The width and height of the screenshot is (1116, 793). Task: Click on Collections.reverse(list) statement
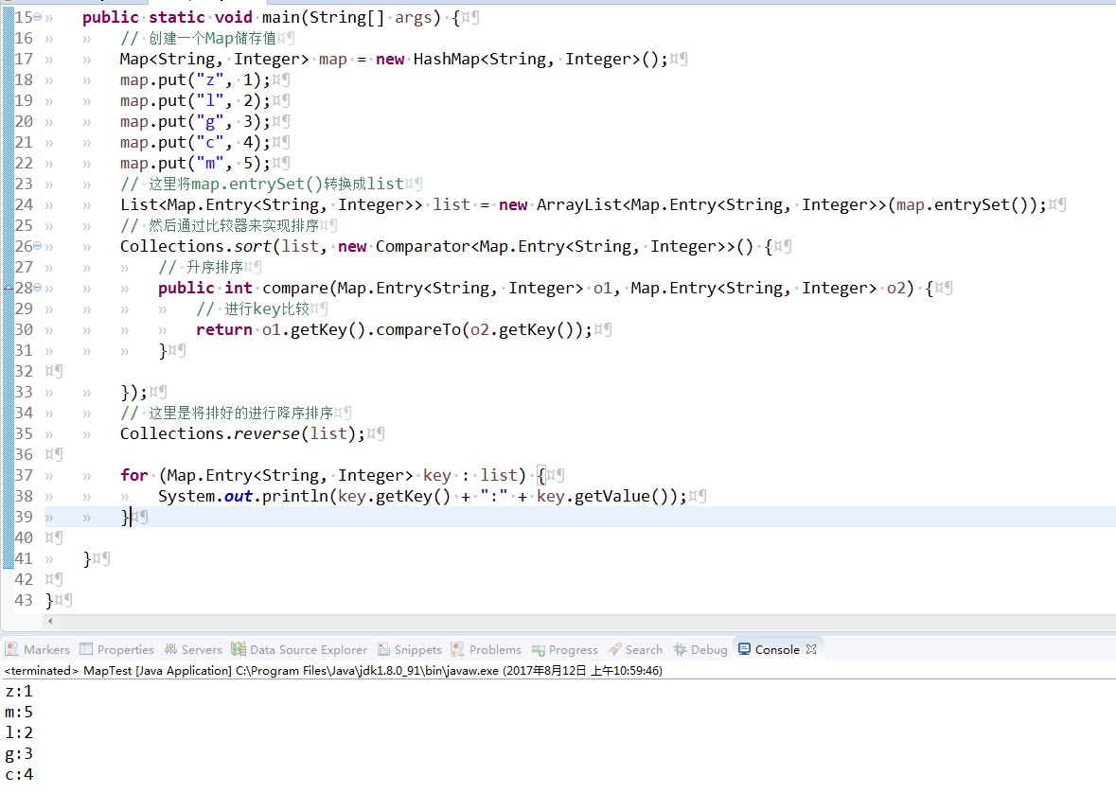coord(242,433)
